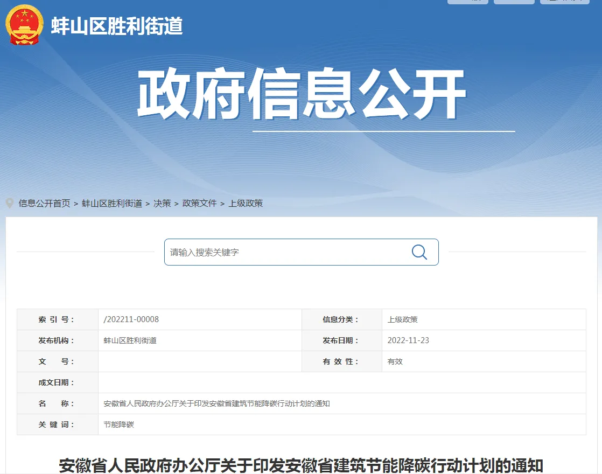The image size is (602, 474).
Task: Click the 有效 validity value
Action: click(x=395, y=361)
